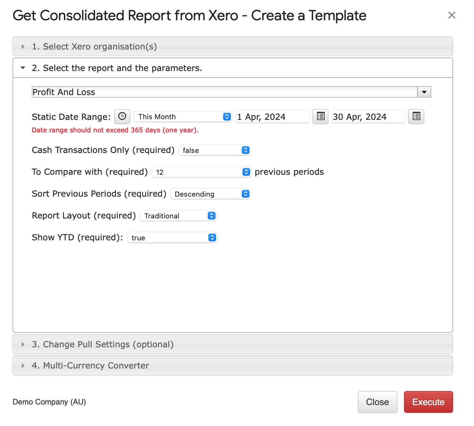474x426 pixels.
Task: Open the Sort Previous Periods Descending dropdown
Action: coord(211,194)
